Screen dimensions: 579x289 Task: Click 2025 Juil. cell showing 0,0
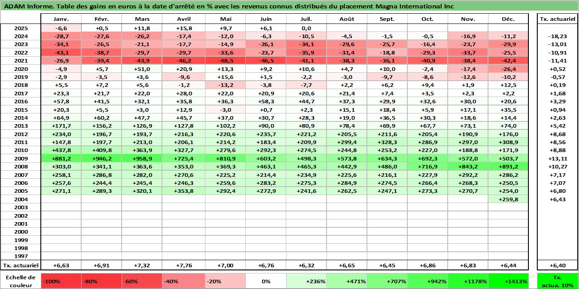[306, 28]
